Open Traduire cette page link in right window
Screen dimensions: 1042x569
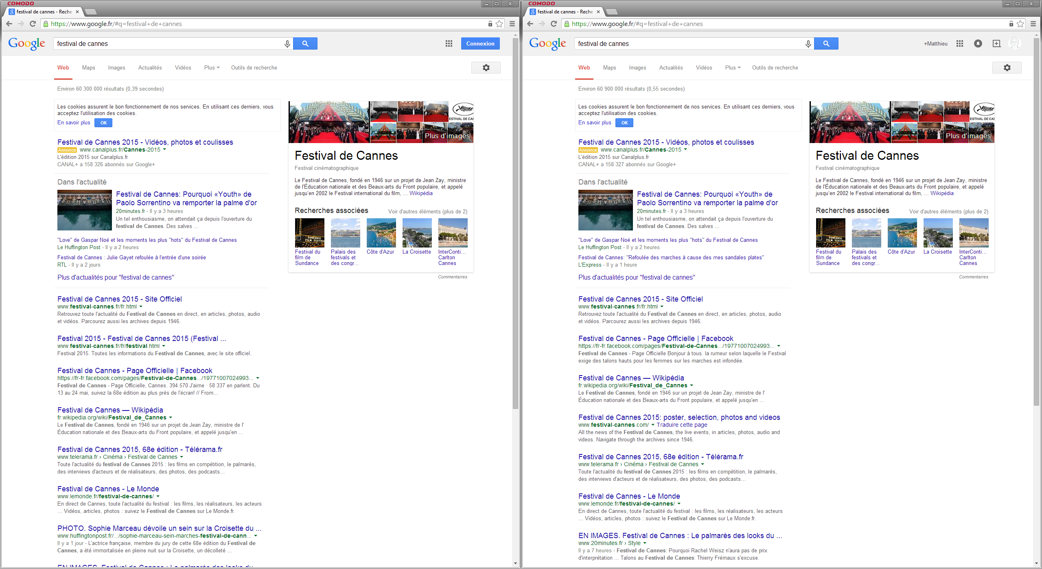click(682, 425)
